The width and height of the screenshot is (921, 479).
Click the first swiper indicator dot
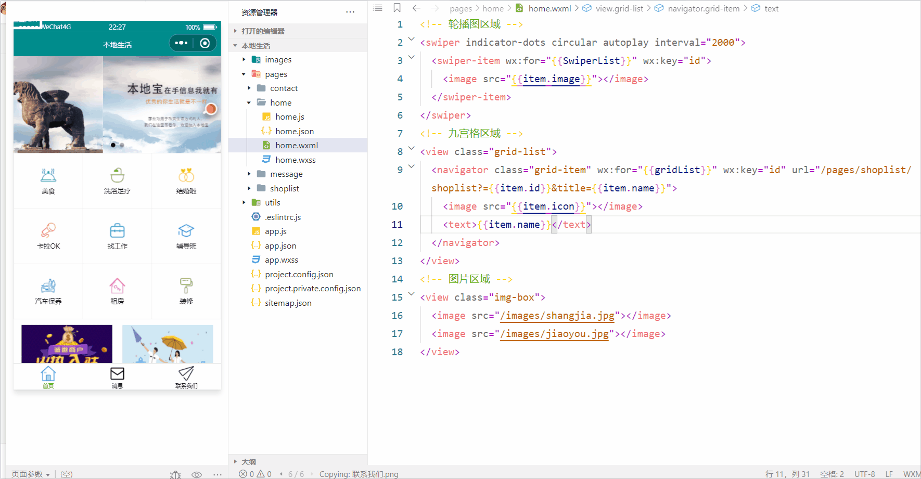tap(113, 145)
